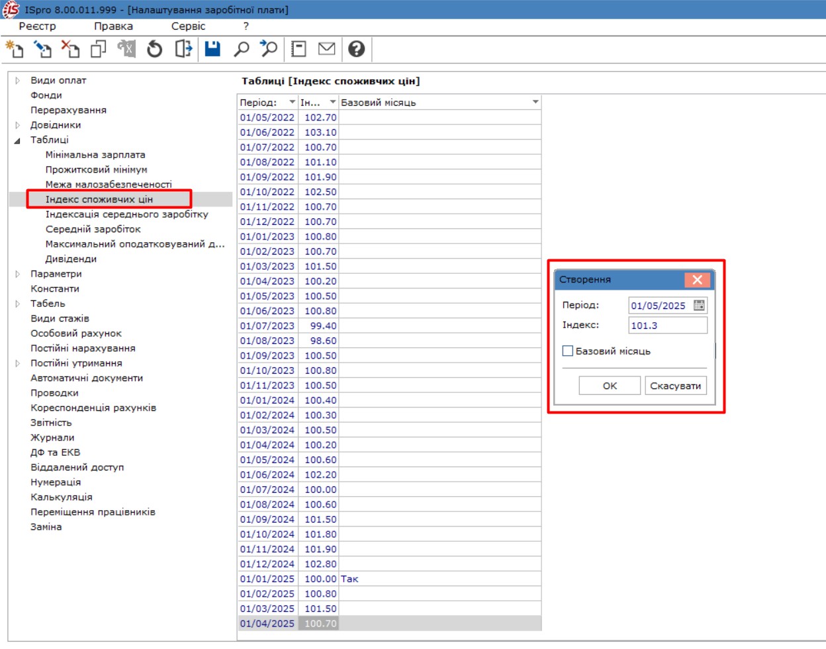Collapse the Таблиці tree node
826x649 pixels.
18,140
